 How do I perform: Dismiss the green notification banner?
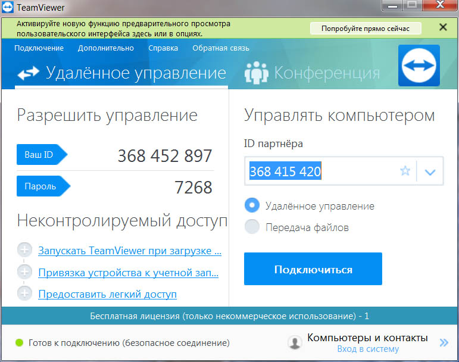coord(443,27)
